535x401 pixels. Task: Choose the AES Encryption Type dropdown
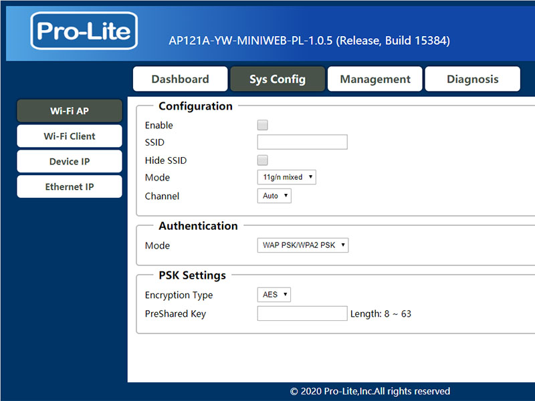tap(274, 295)
